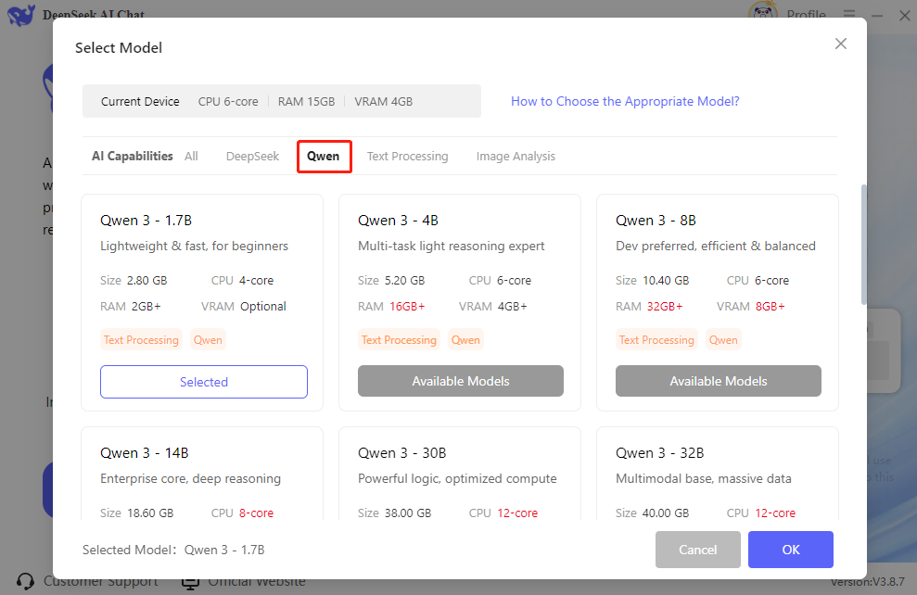
Task: Select the Qwen 3 - 32B model card title
Action: [x=659, y=453]
